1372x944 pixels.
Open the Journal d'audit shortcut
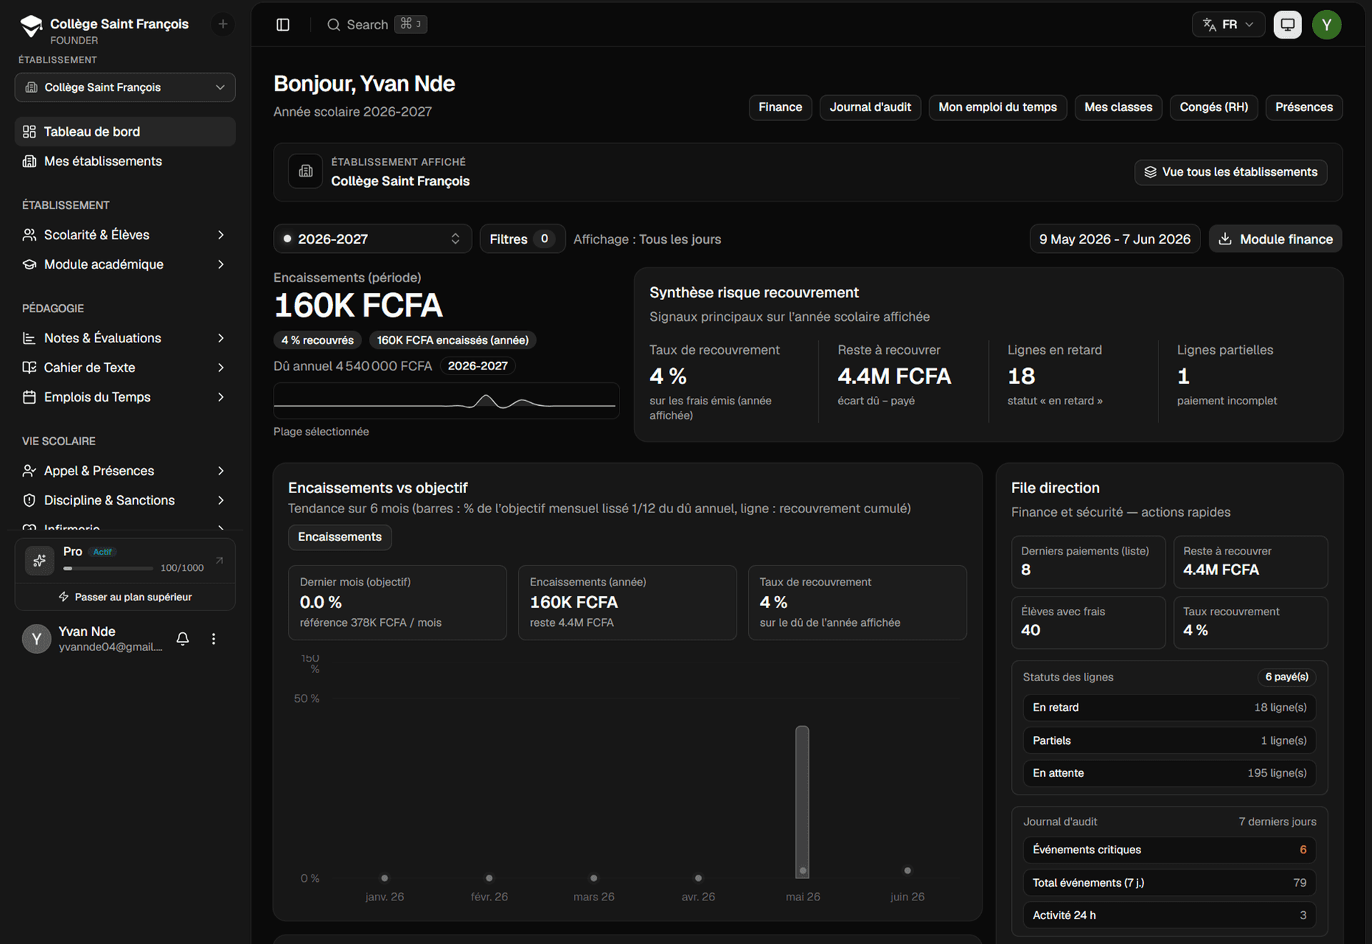[x=870, y=107]
